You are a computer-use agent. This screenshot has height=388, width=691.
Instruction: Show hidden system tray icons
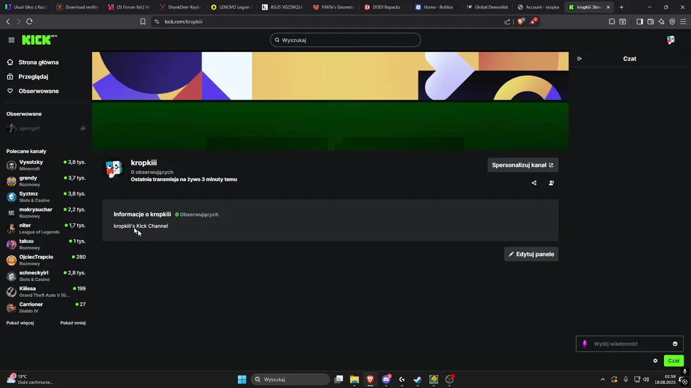[602, 379]
